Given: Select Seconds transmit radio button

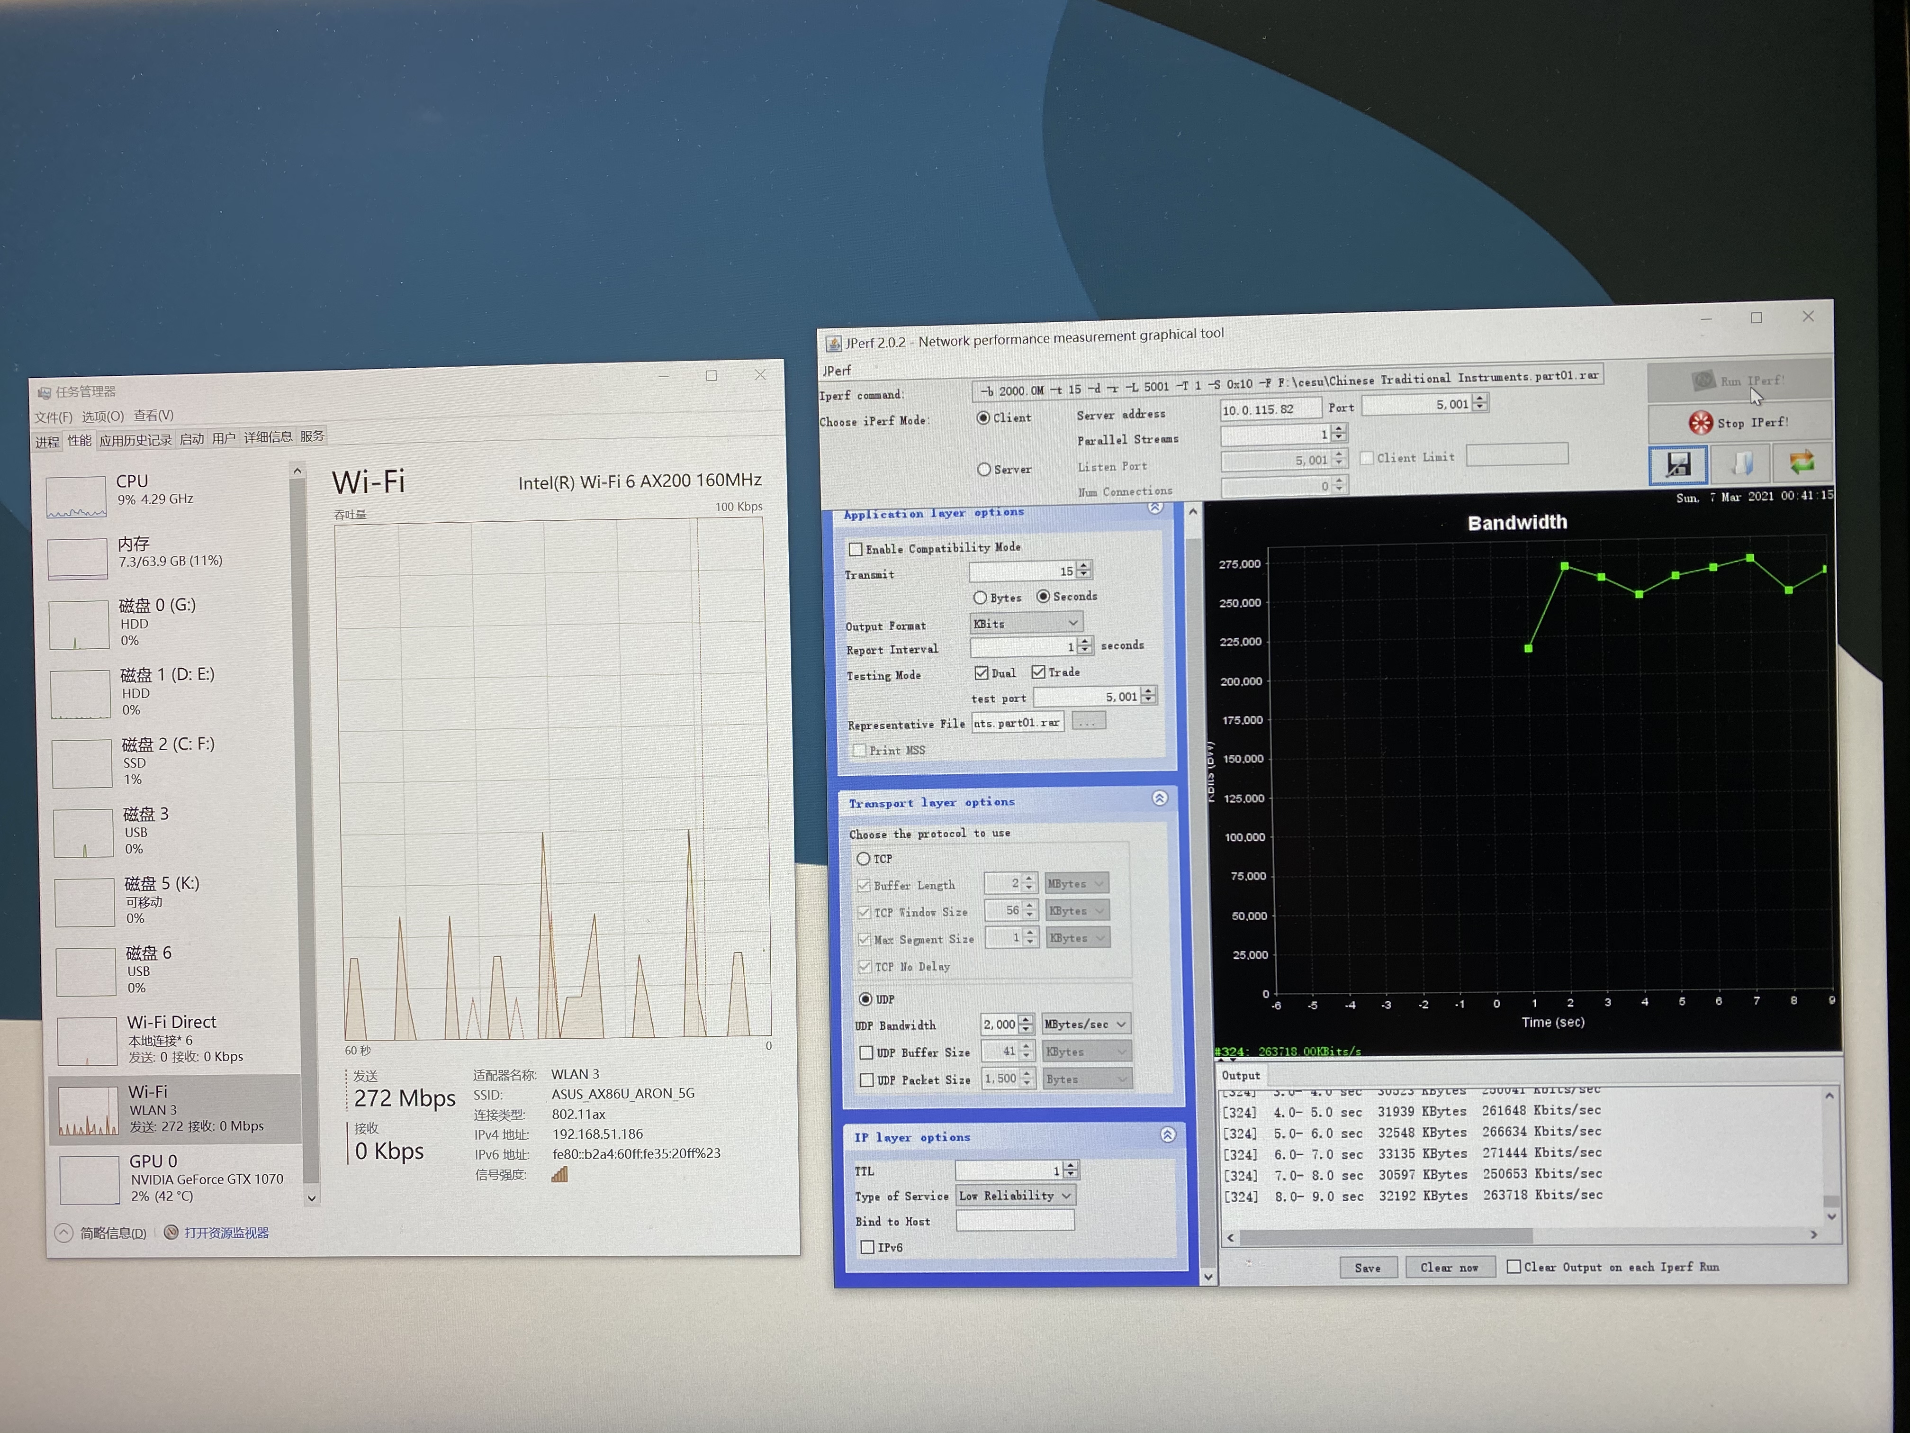Looking at the screenshot, I should (x=1043, y=596).
